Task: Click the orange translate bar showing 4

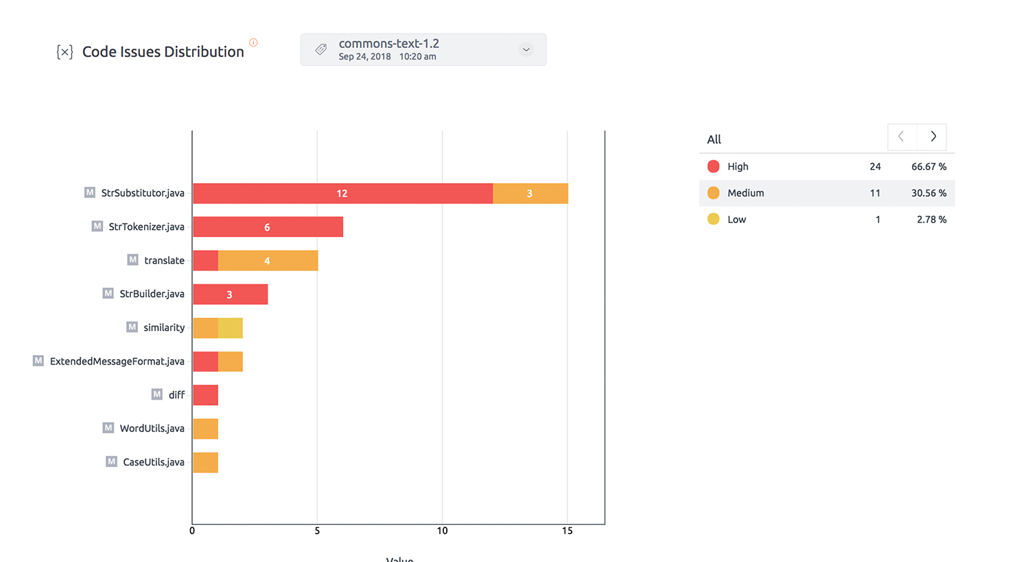Action: 268,260
